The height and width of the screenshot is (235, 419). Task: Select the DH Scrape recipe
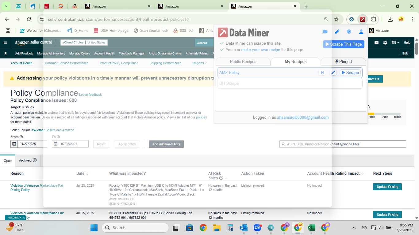click(x=290, y=83)
